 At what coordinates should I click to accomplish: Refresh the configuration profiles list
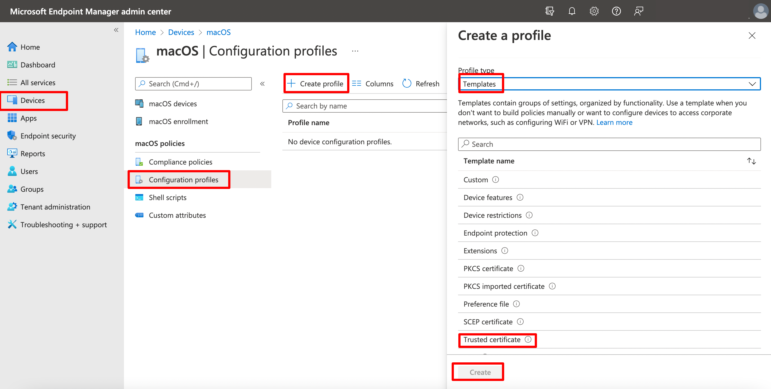point(421,84)
